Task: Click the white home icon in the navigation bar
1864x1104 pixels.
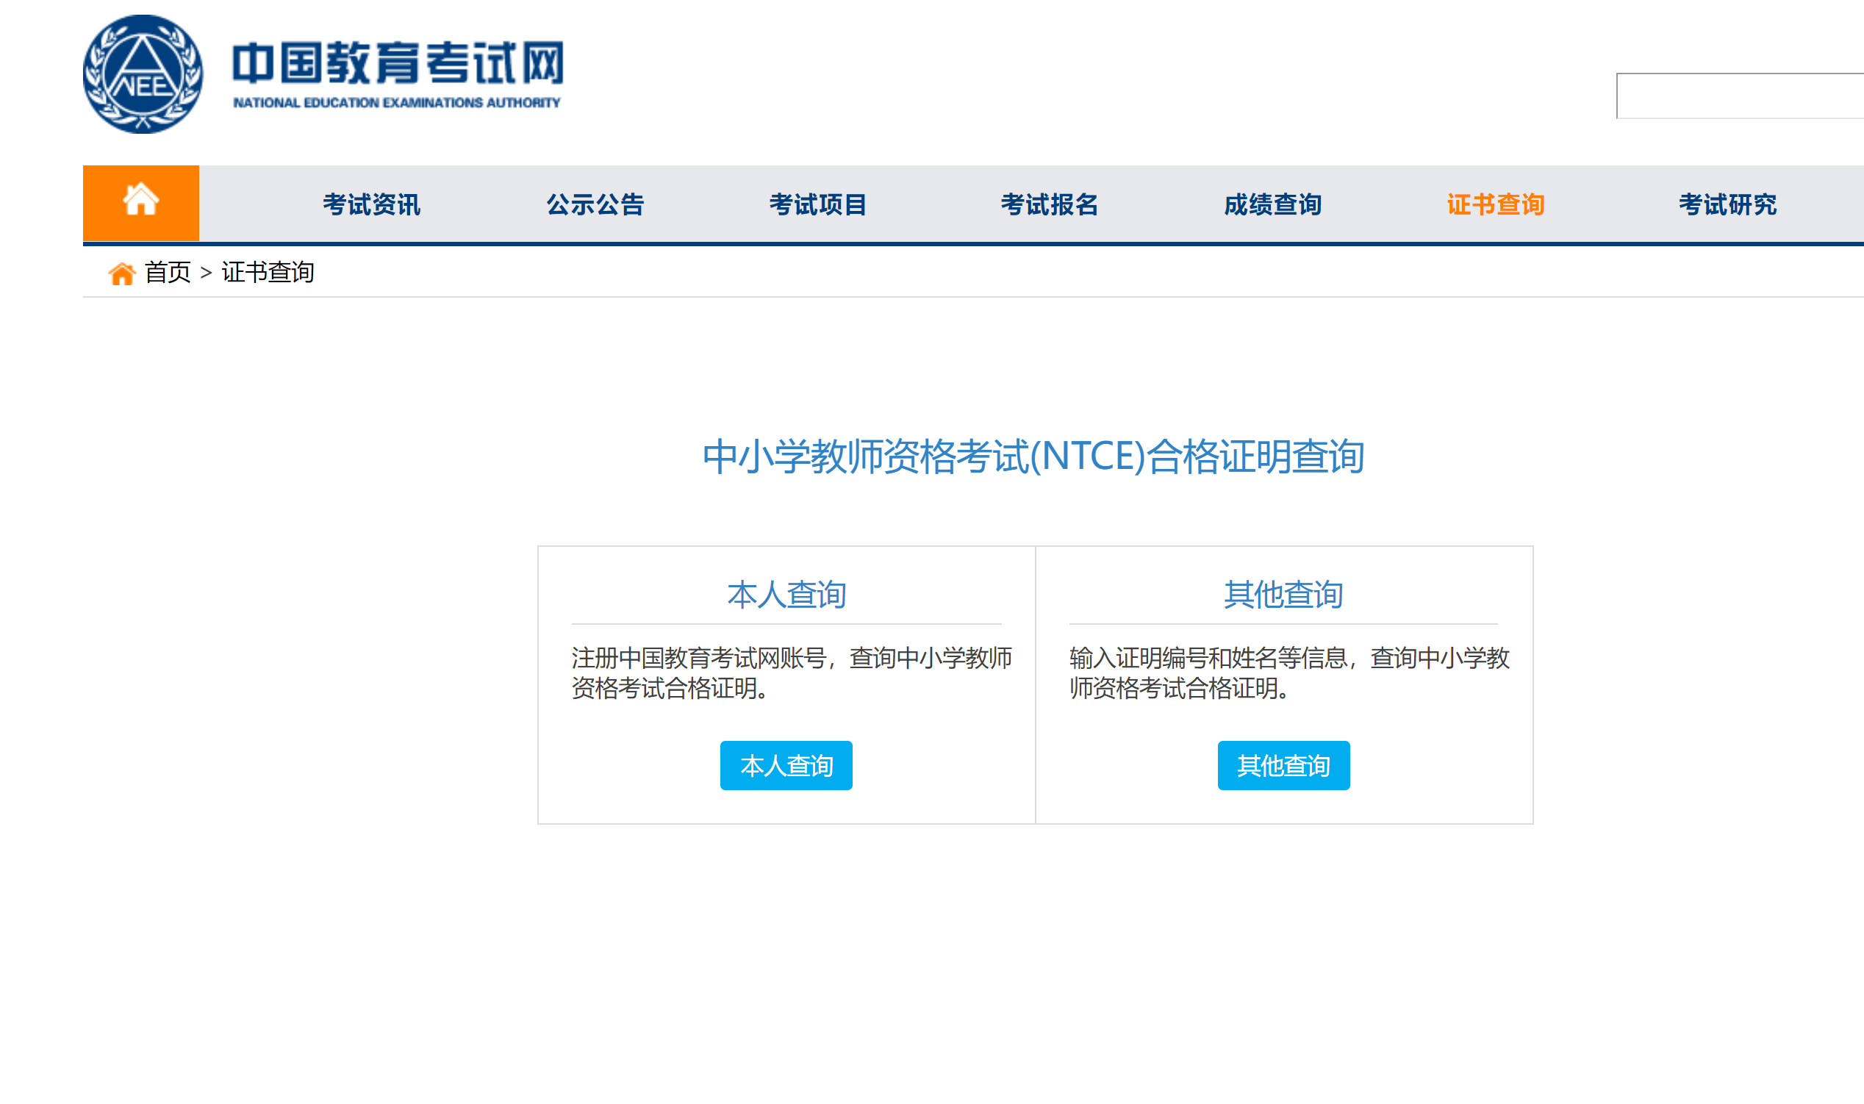Action: [140, 201]
